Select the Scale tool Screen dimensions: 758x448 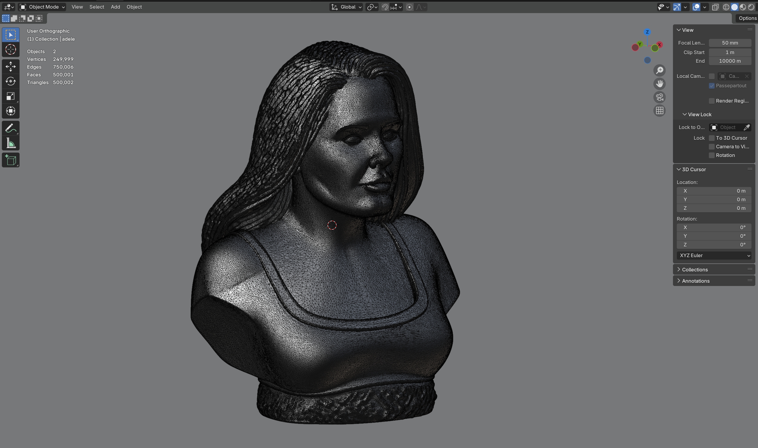[x=11, y=96]
